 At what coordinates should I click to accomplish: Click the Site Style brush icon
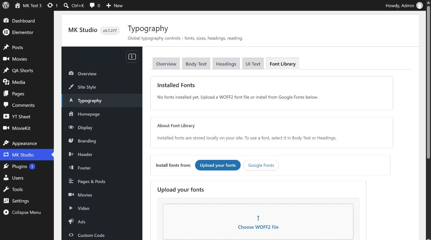71,87
